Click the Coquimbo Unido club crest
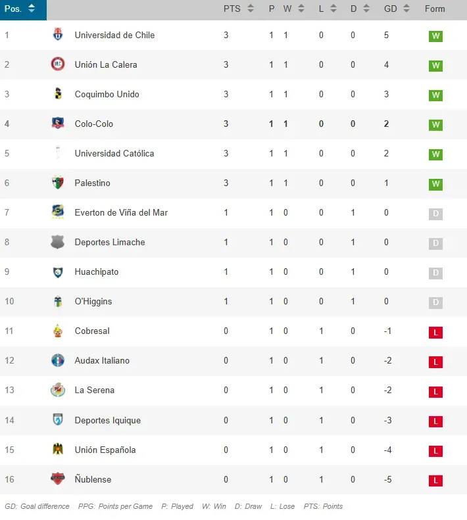467x520 pixels. click(x=58, y=94)
